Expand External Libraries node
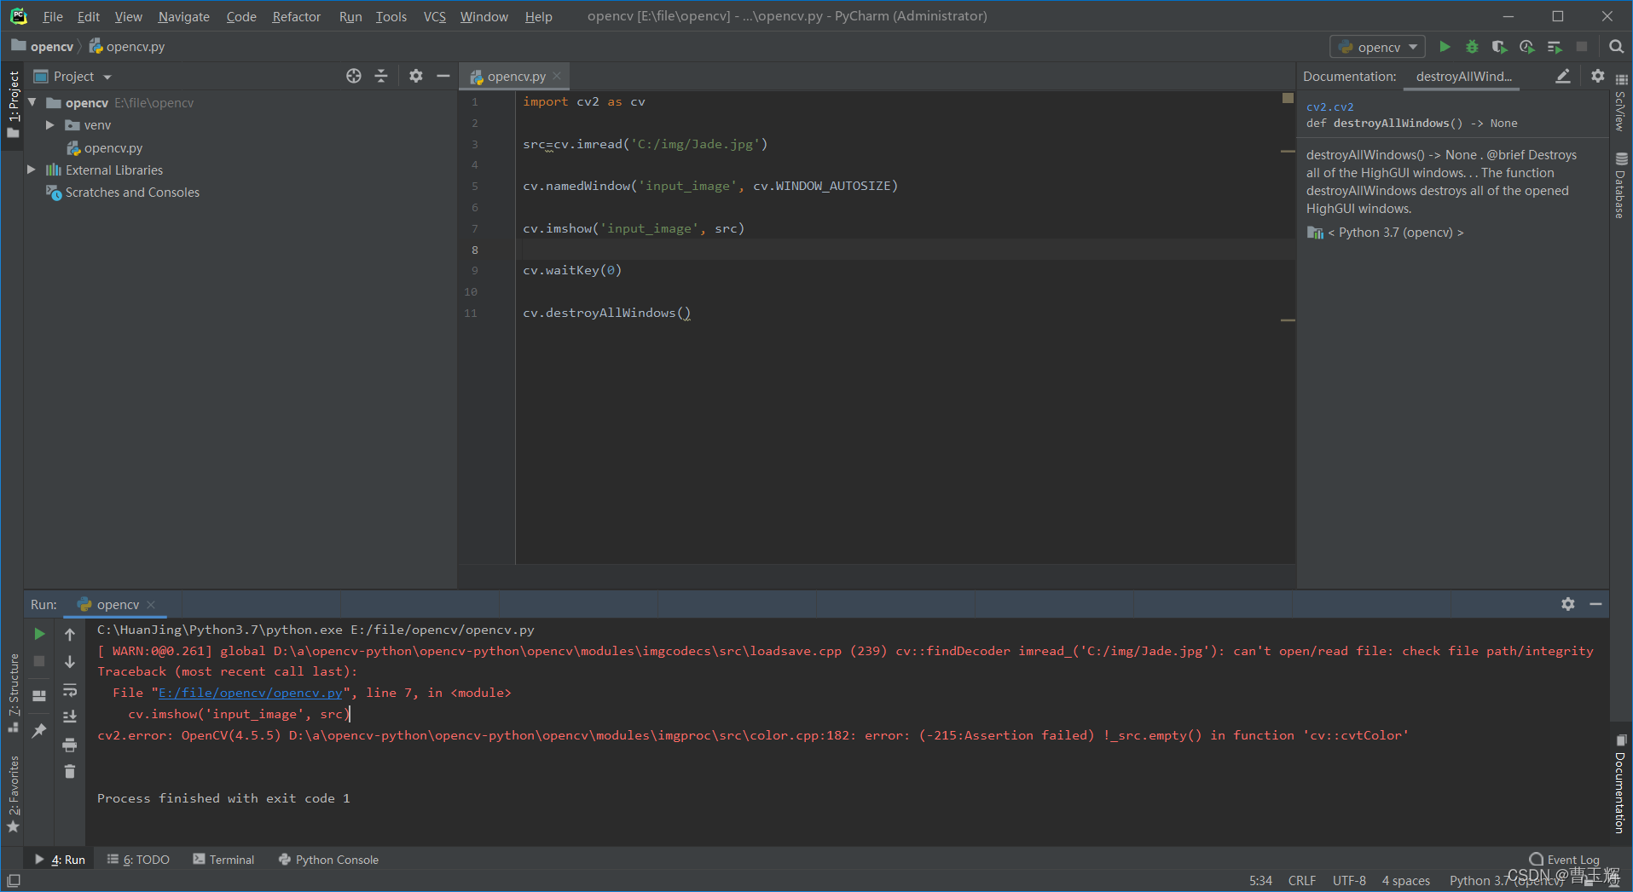The height and width of the screenshot is (892, 1633). pos(32,170)
